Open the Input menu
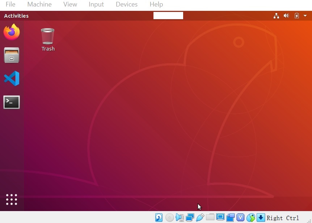This screenshot has width=312, height=223. 96,4
